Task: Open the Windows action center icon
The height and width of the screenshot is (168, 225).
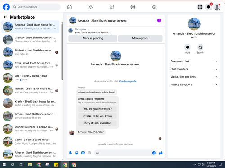Action: point(220,164)
